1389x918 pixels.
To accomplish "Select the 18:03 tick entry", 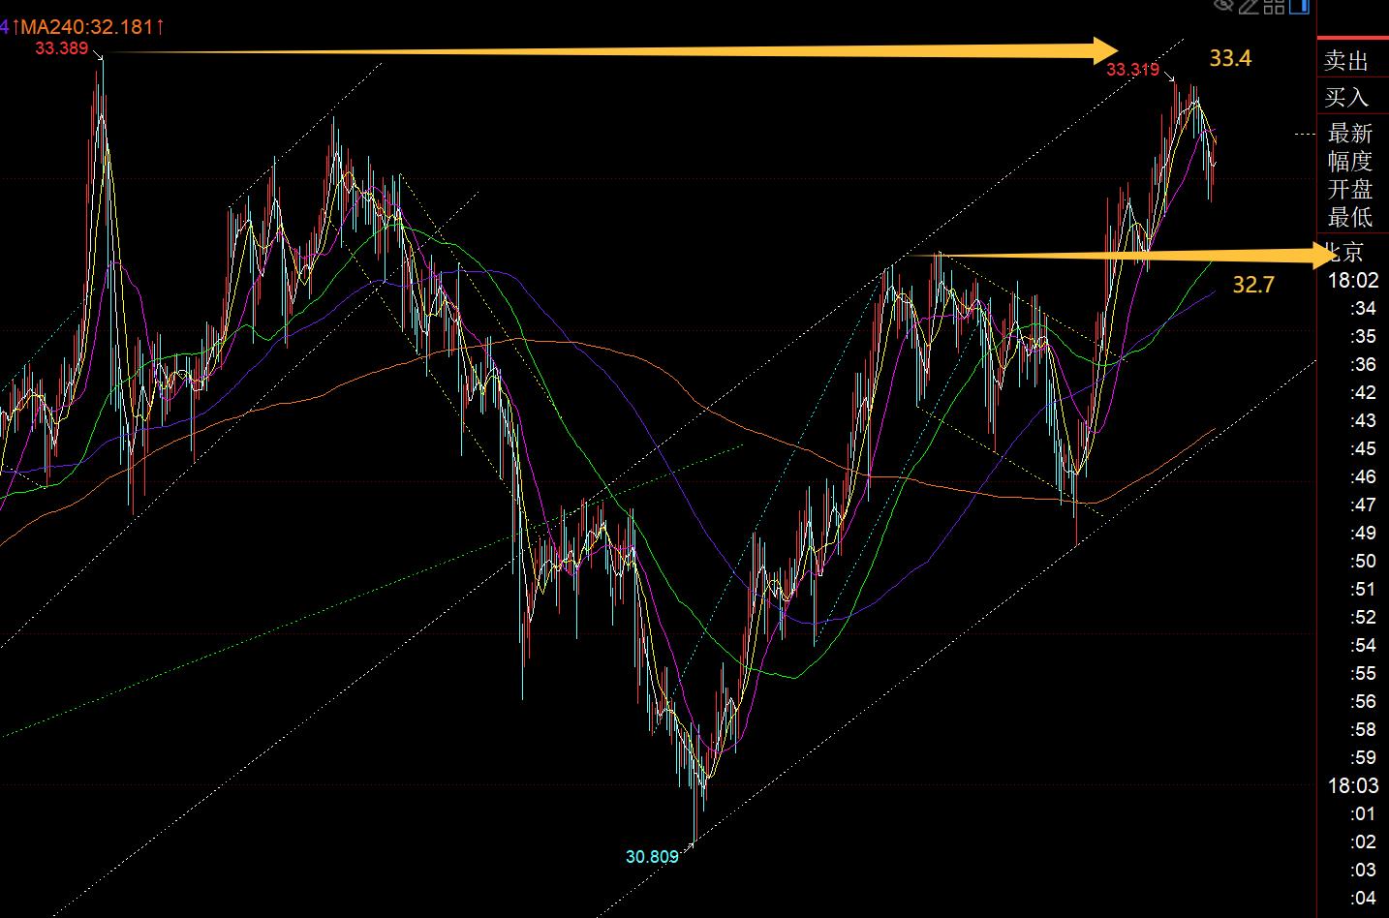I will (x=1352, y=785).
